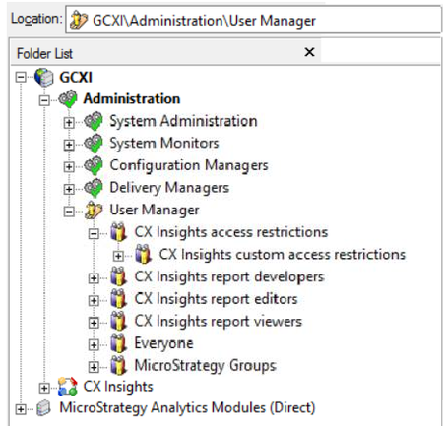Click MicroStrategy Analytics Modules server icon
This screenshot has height=426, width=443.
tap(44, 408)
